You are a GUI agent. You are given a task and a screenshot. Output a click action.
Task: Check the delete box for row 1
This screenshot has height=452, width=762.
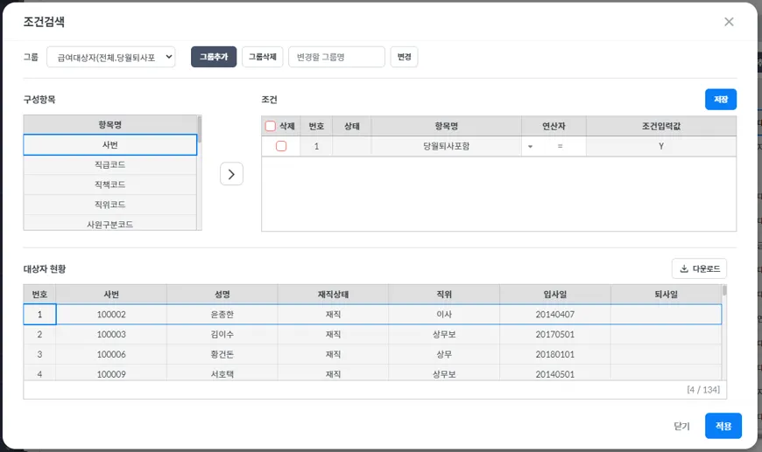pyautogui.click(x=281, y=146)
